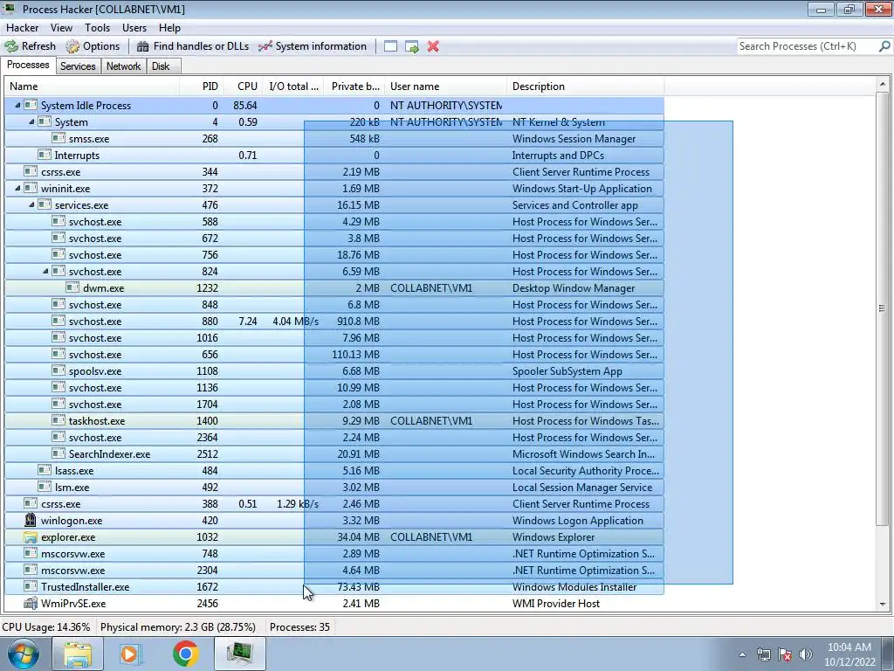Select the taskhost.exe process row

[334, 421]
